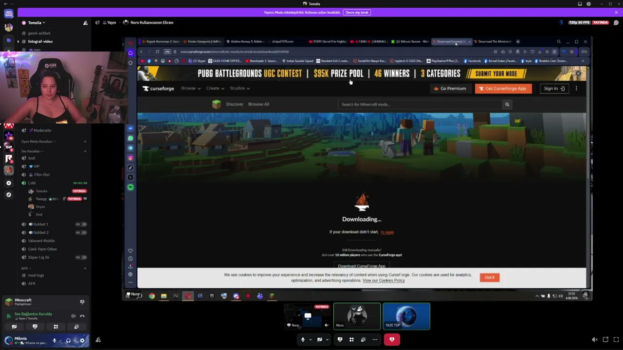Add a channel to the AFK category
Viewport: 623px width, 350px height.
[85, 268]
